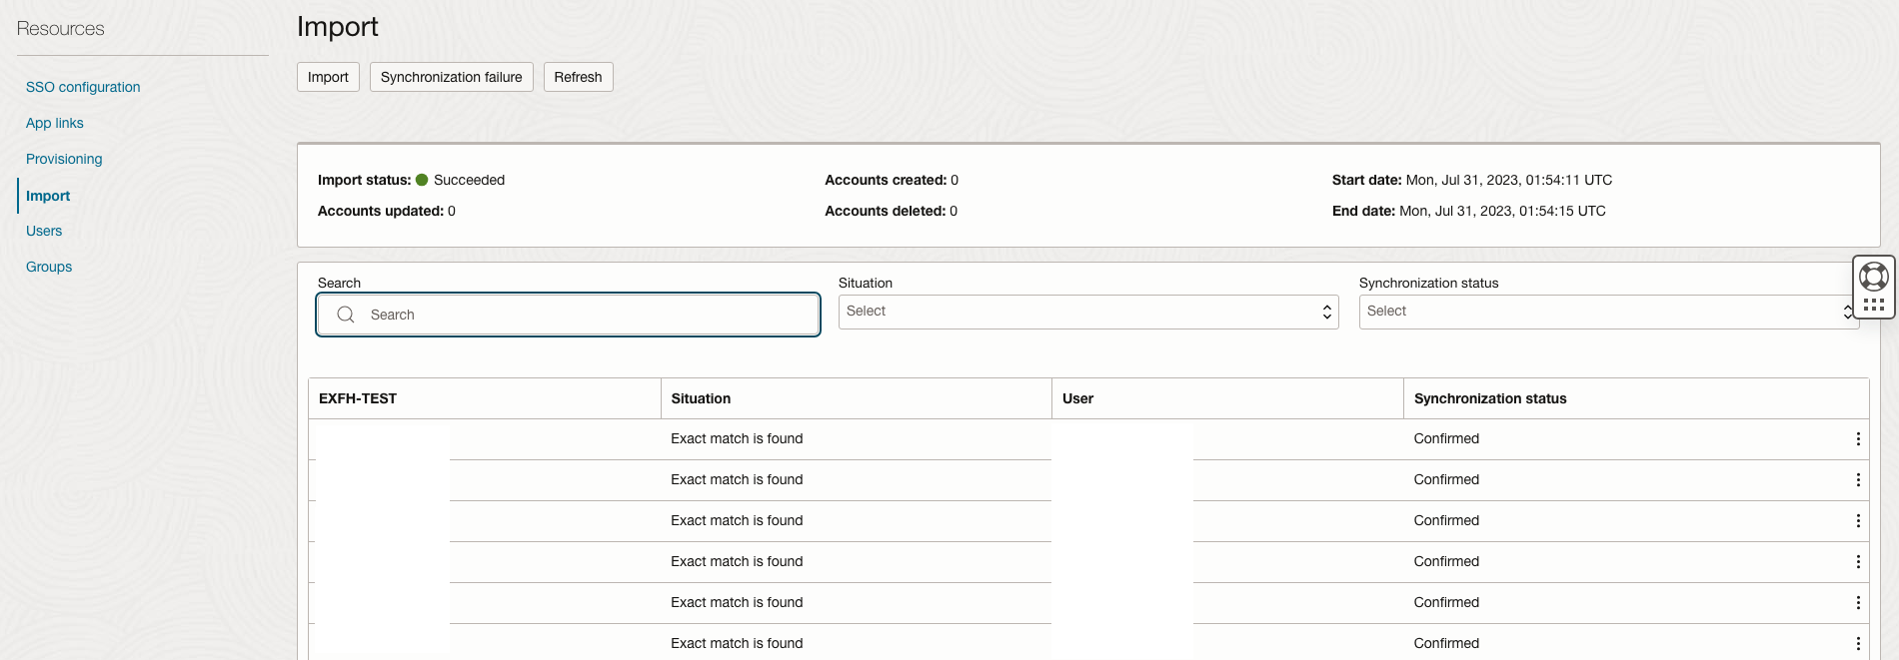
Task: Open actions menu for second table row
Action: pos(1857,480)
